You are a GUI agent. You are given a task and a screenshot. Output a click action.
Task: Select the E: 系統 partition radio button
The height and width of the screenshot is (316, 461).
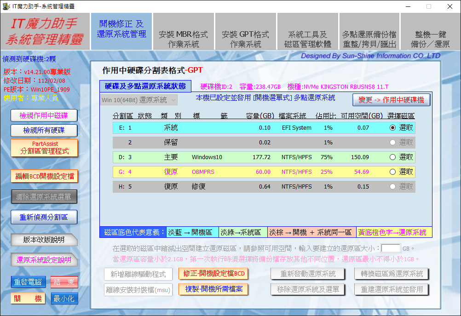point(392,128)
